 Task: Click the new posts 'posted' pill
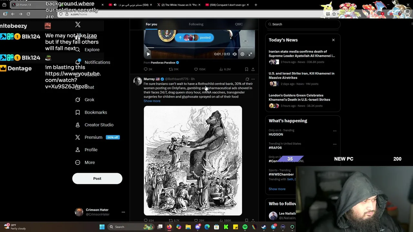(x=195, y=37)
